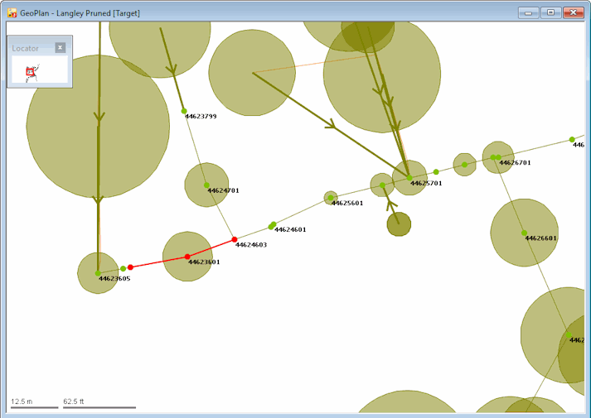Click the 12.5 m scale bar label

tap(22, 401)
